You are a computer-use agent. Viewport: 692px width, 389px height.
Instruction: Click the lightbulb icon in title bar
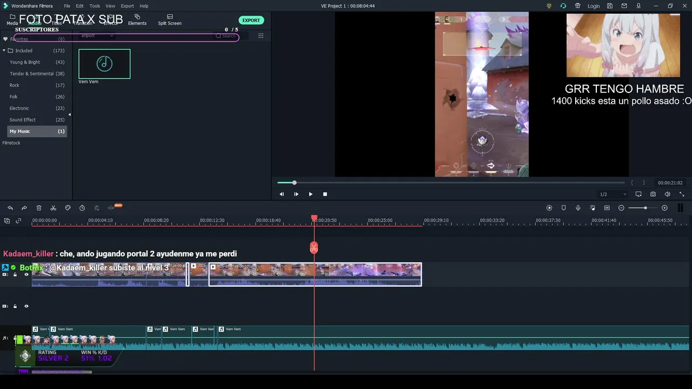(549, 6)
